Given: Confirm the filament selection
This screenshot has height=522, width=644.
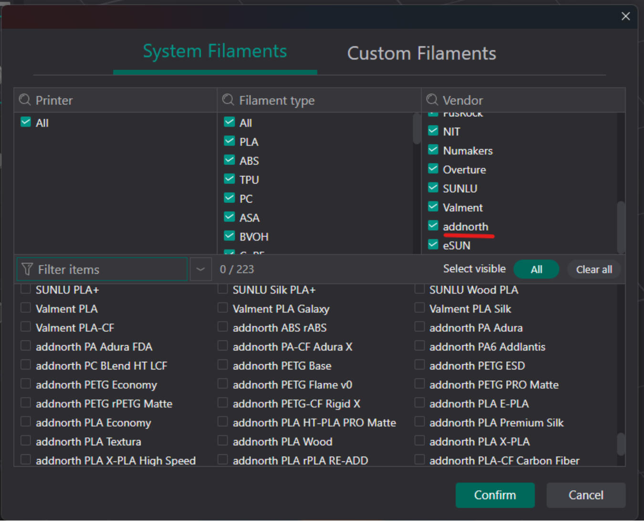Looking at the screenshot, I should pyautogui.click(x=495, y=495).
